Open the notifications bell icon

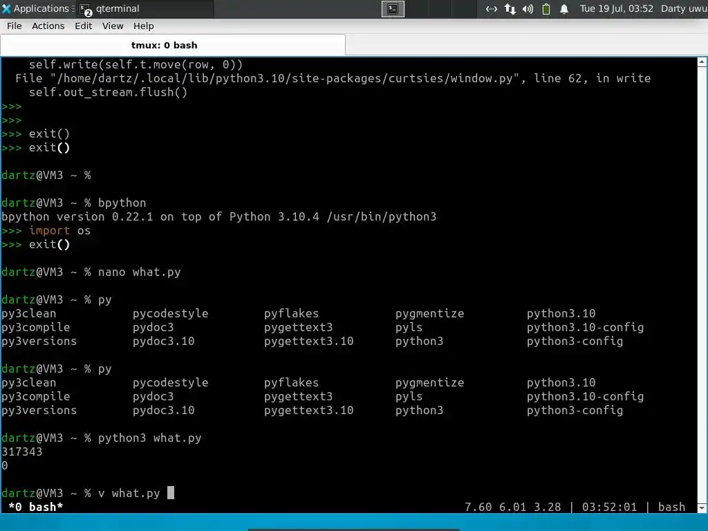564,9
